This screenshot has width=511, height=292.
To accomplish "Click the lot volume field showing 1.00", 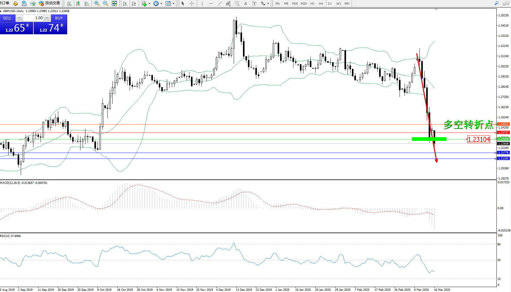I will [x=34, y=18].
